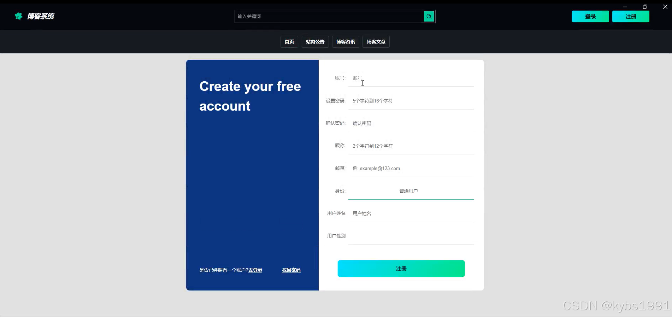Go to the 首页 navigation tab

point(289,42)
